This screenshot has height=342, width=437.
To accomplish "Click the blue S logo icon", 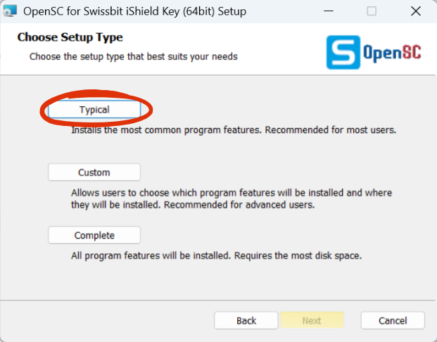I will (343, 52).
